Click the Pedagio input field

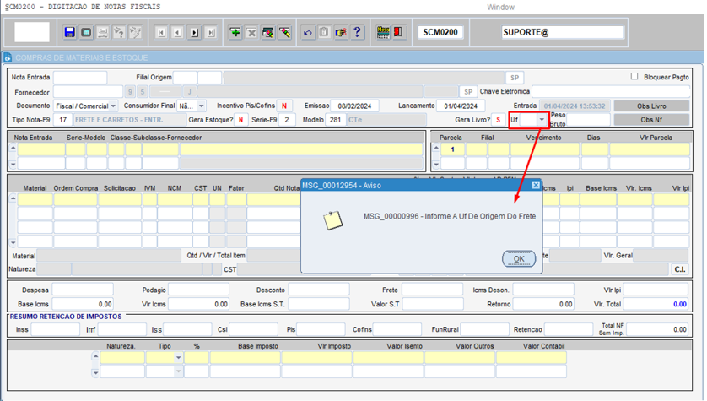pyautogui.click(x=198, y=290)
